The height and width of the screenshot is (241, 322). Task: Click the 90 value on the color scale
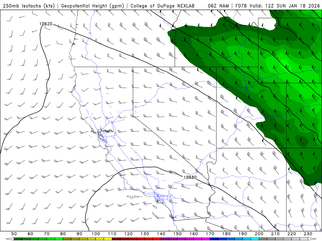(x=79, y=234)
